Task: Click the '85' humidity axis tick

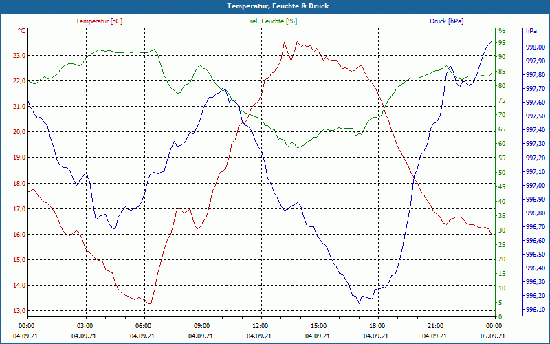Action: [502, 72]
